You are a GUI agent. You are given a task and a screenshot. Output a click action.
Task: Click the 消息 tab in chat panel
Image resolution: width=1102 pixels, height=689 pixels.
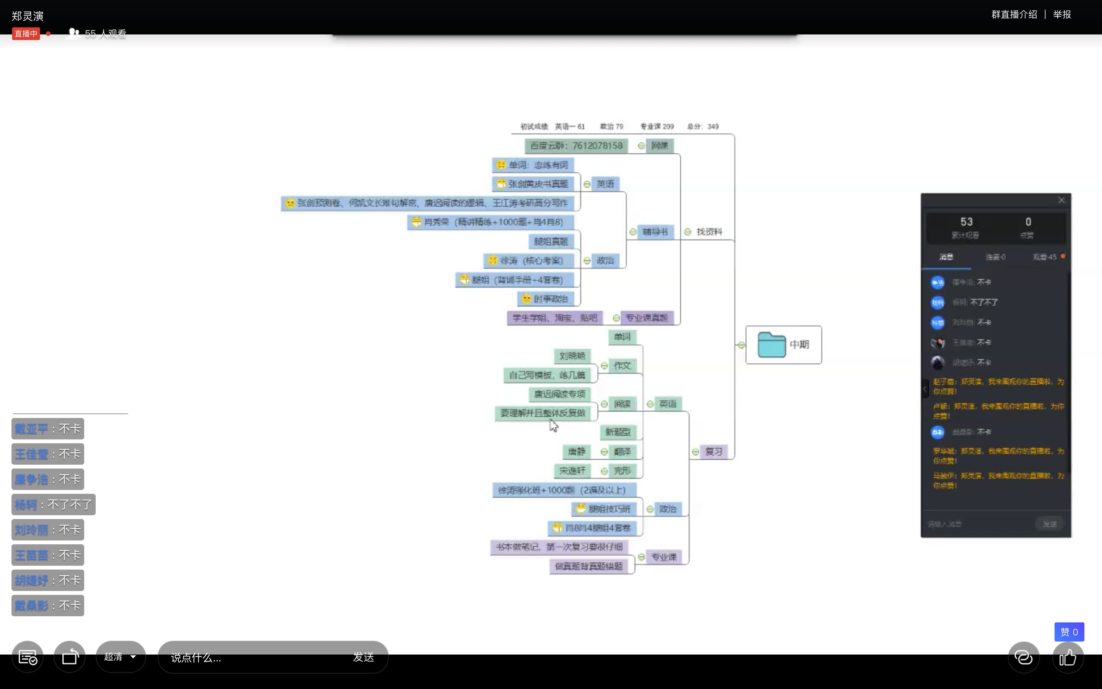point(946,257)
